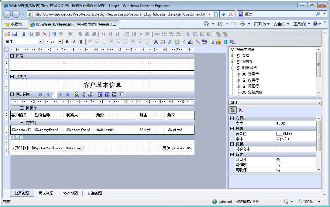Image resolution: width=330 pixels, height=207 pixels.
Task: Open the 页脚 object selector dropdown
Action: [319, 103]
